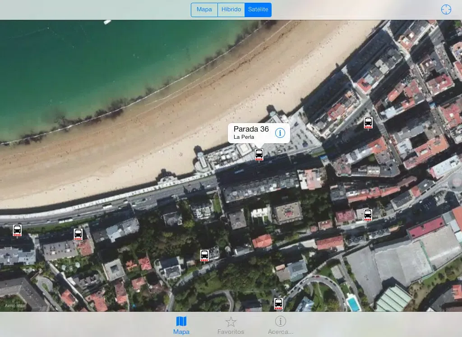Image resolution: width=462 pixels, height=337 pixels.
Task: Select second bus stop marker from left edge
Action: (x=78, y=234)
